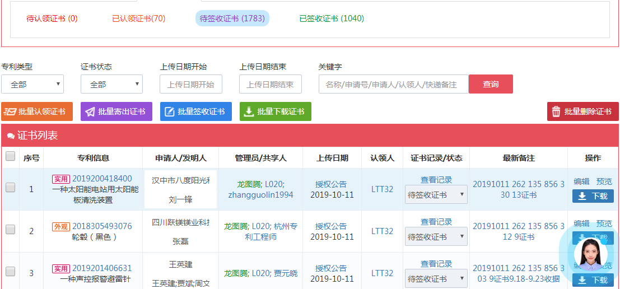Select the checkbox for row 2
The image size is (620, 289).
pyautogui.click(x=10, y=230)
